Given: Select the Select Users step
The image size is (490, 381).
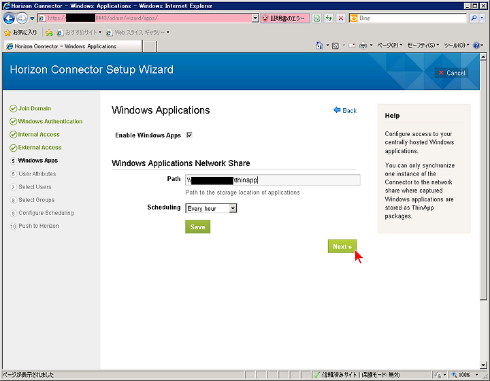Looking at the screenshot, I should pos(35,186).
